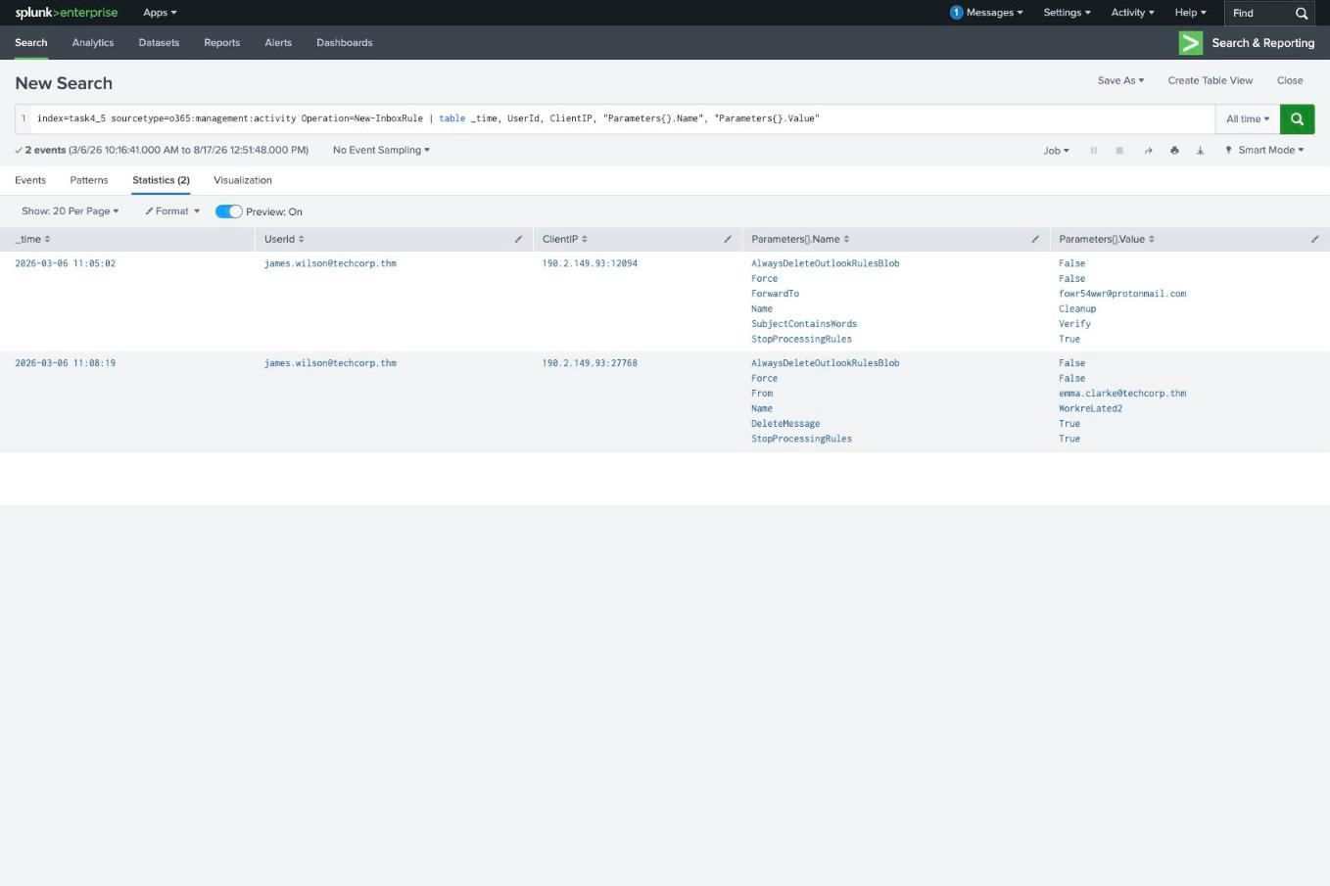Change the All time range picker
Screen dimensions: 1330x886
1248,118
